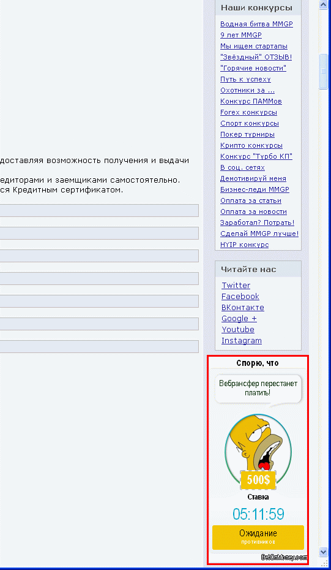
Task: Click the Читайте нас panel heading
Action: point(248,269)
